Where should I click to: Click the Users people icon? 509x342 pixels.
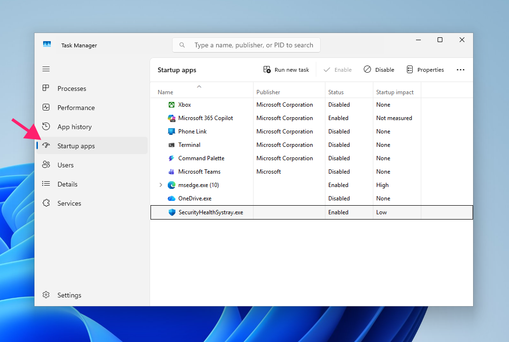(46, 165)
